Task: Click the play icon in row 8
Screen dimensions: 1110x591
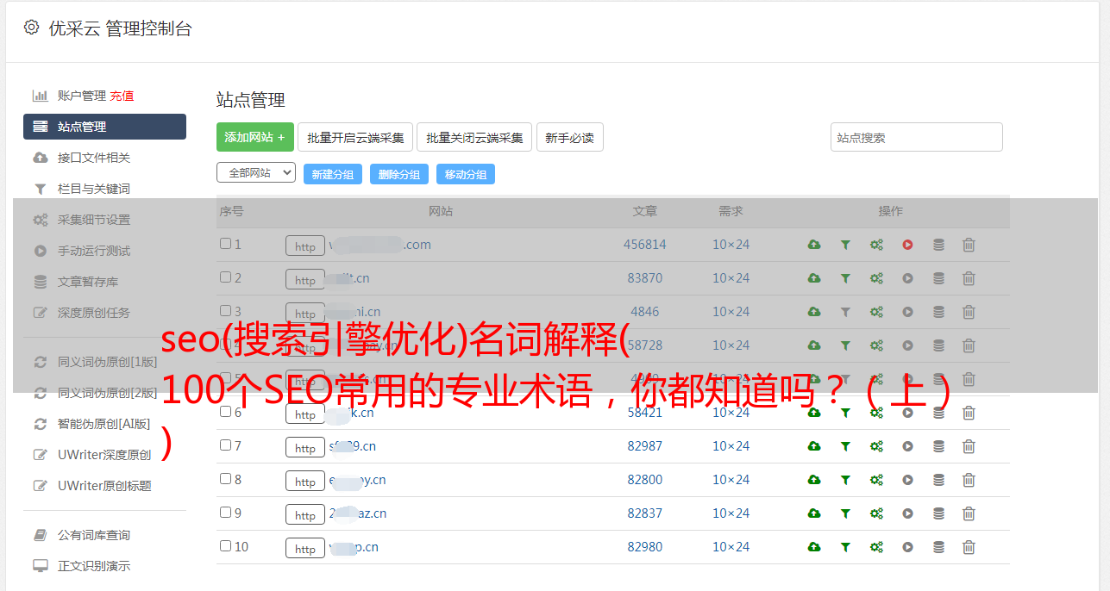Action: click(907, 480)
